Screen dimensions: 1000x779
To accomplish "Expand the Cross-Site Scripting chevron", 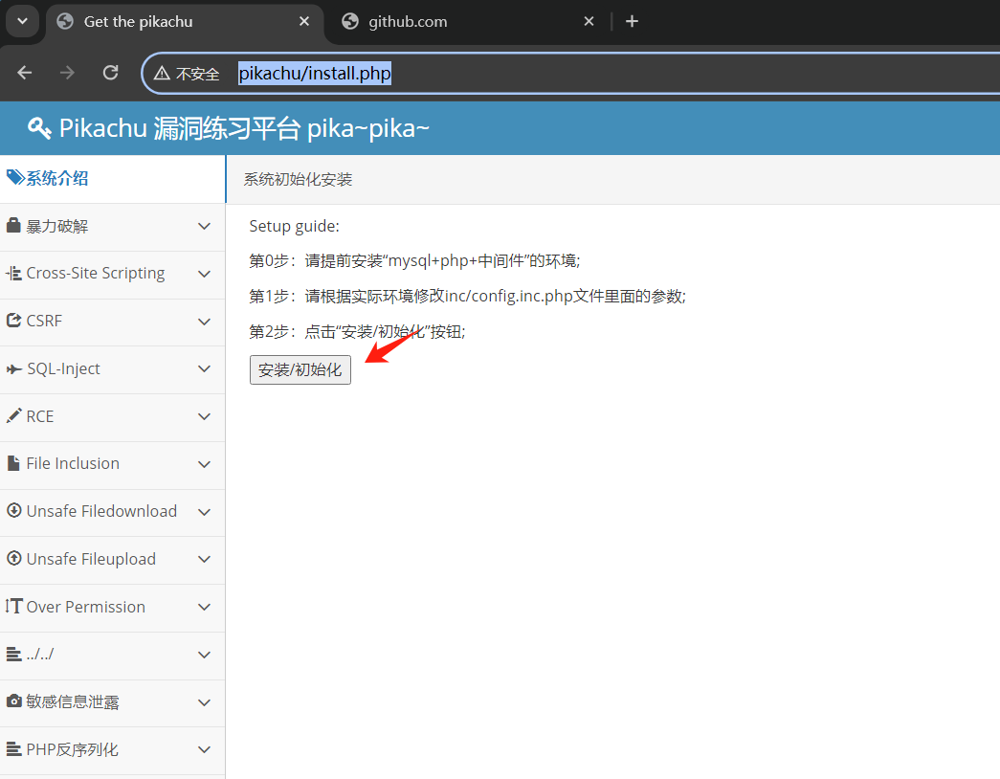I will [x=204, y=274].
